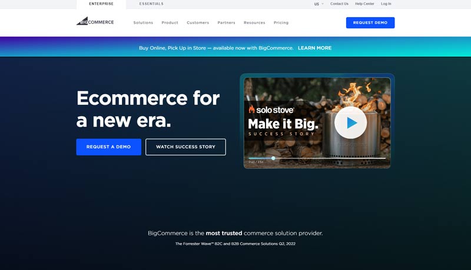Expand the Partners menu
This screenshot has width=471, height=270.
click(226, 23)
